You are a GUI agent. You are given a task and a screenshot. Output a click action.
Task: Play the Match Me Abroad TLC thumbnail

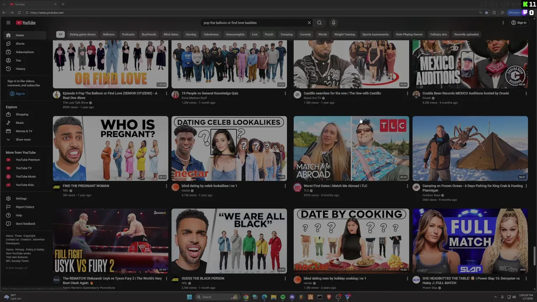pyautogui.click(x=351, y=148)
